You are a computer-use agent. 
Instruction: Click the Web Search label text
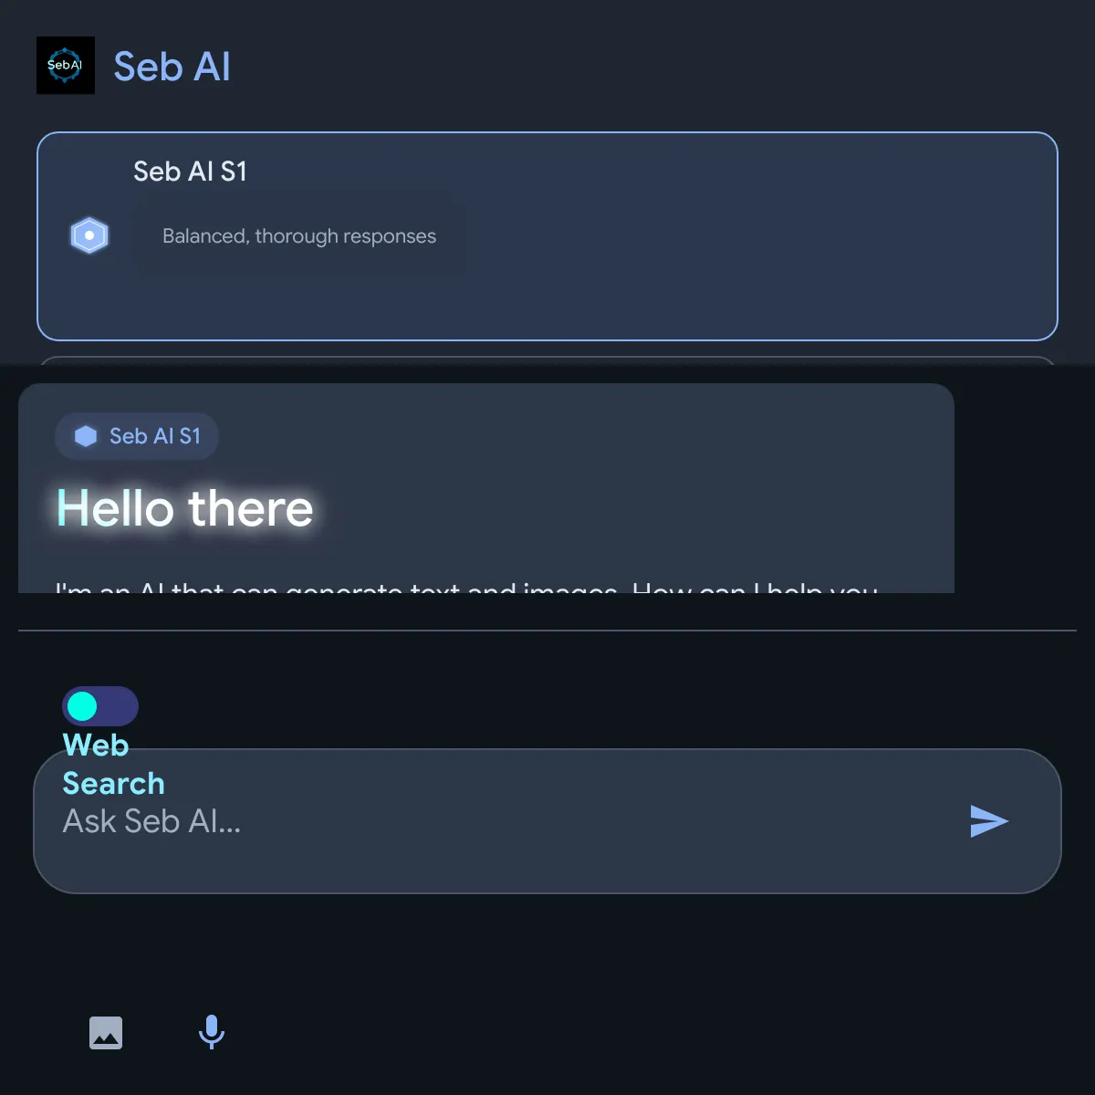113,764
